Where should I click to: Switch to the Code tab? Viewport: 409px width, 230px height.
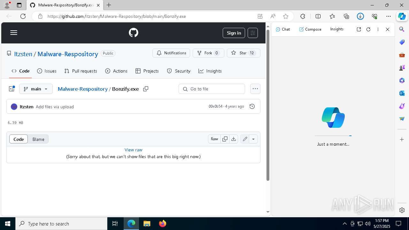tap(20, 71)
